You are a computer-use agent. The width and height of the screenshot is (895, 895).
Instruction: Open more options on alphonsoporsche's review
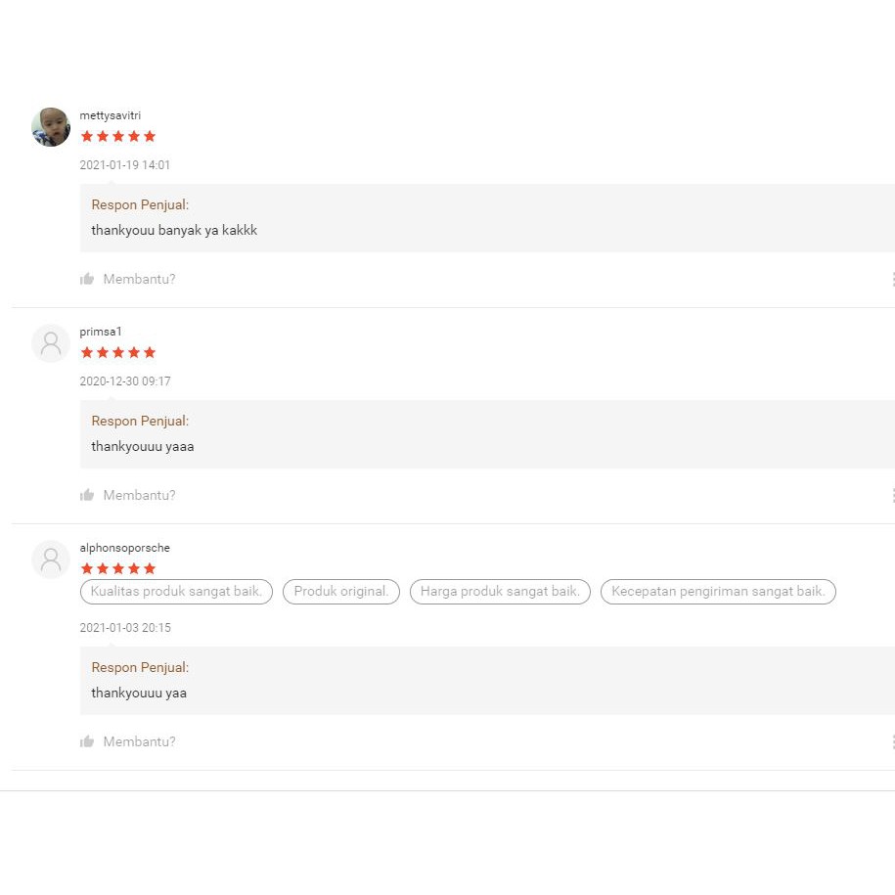click(891, 741)
